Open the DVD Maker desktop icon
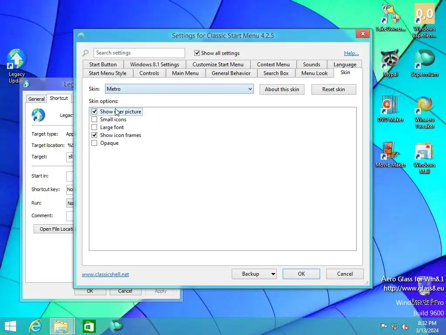 click(390, 109)
